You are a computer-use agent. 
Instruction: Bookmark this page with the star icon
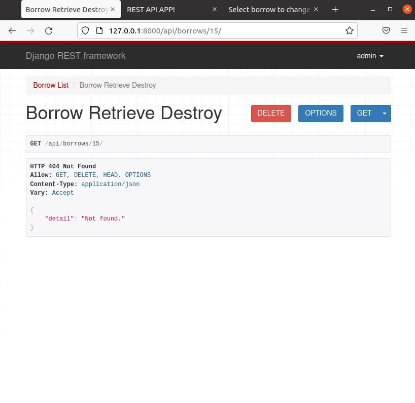click(349, 31)
